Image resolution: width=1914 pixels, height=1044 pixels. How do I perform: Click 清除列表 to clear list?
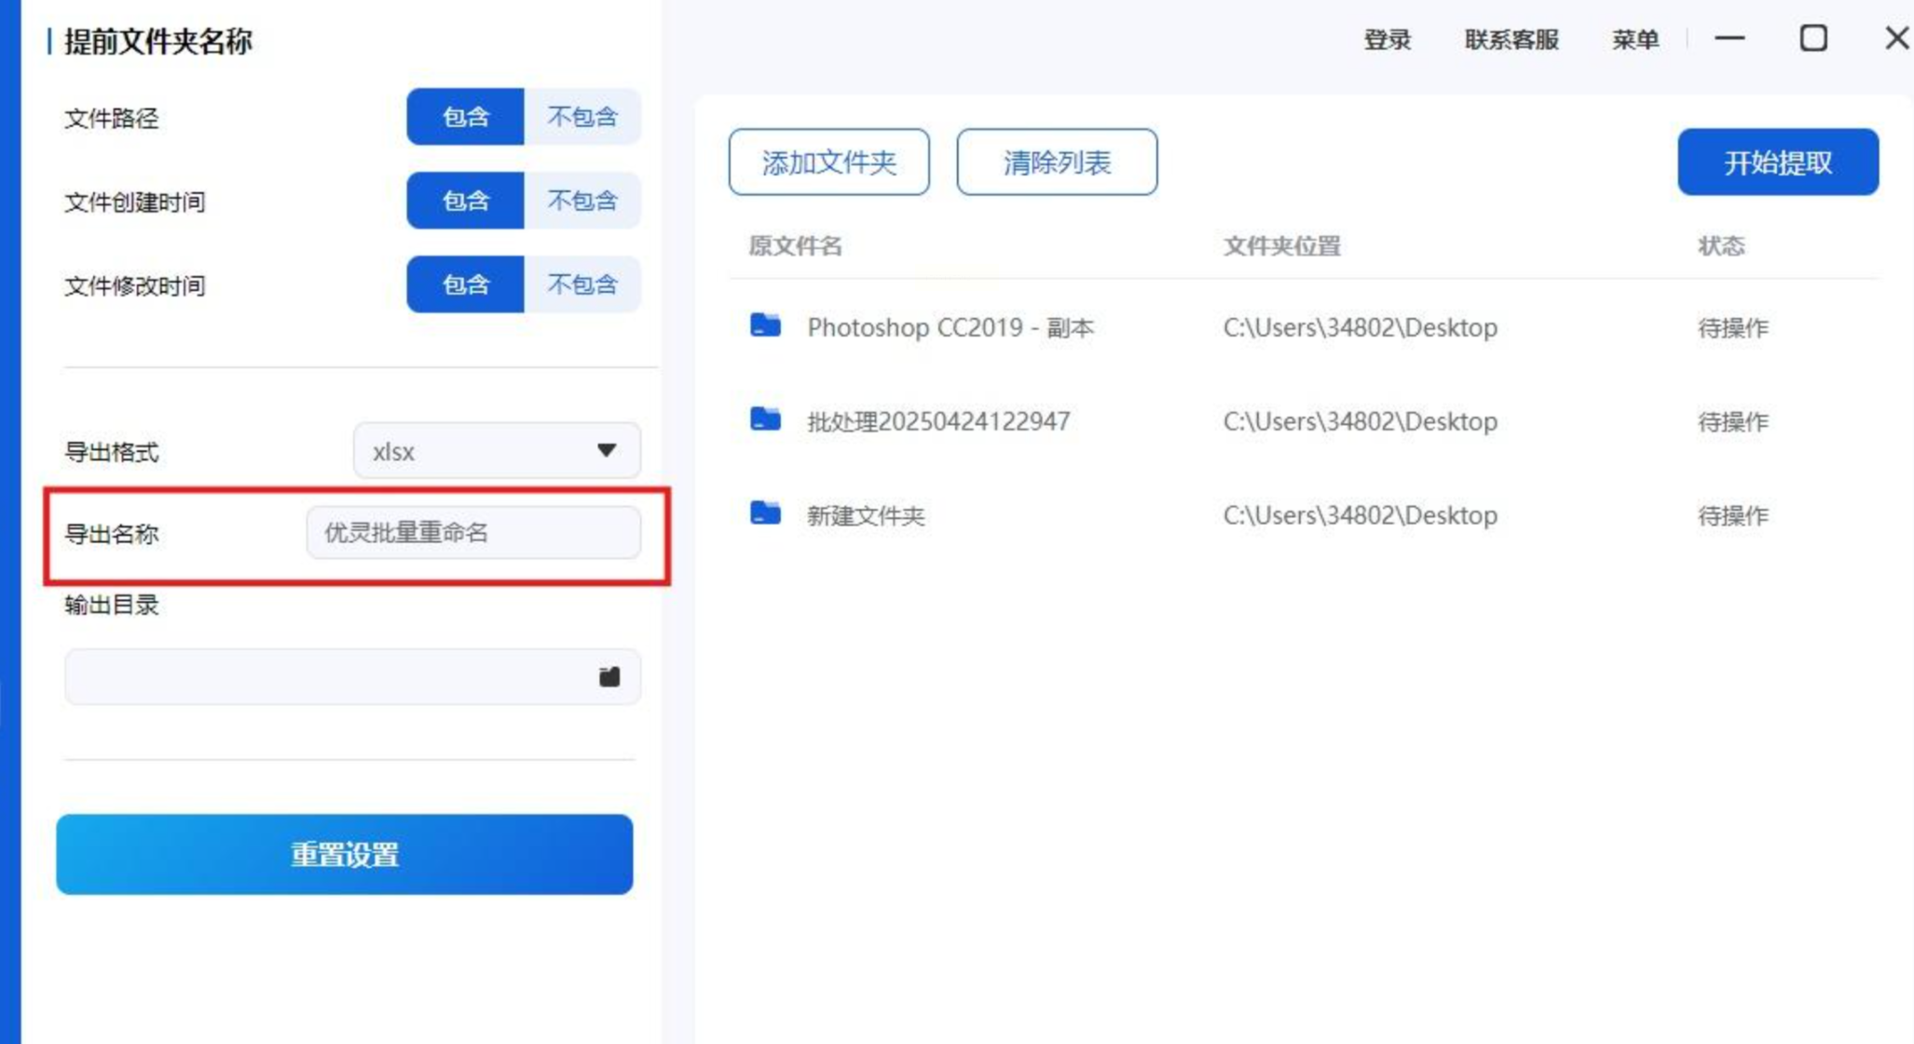(1057, 162)
